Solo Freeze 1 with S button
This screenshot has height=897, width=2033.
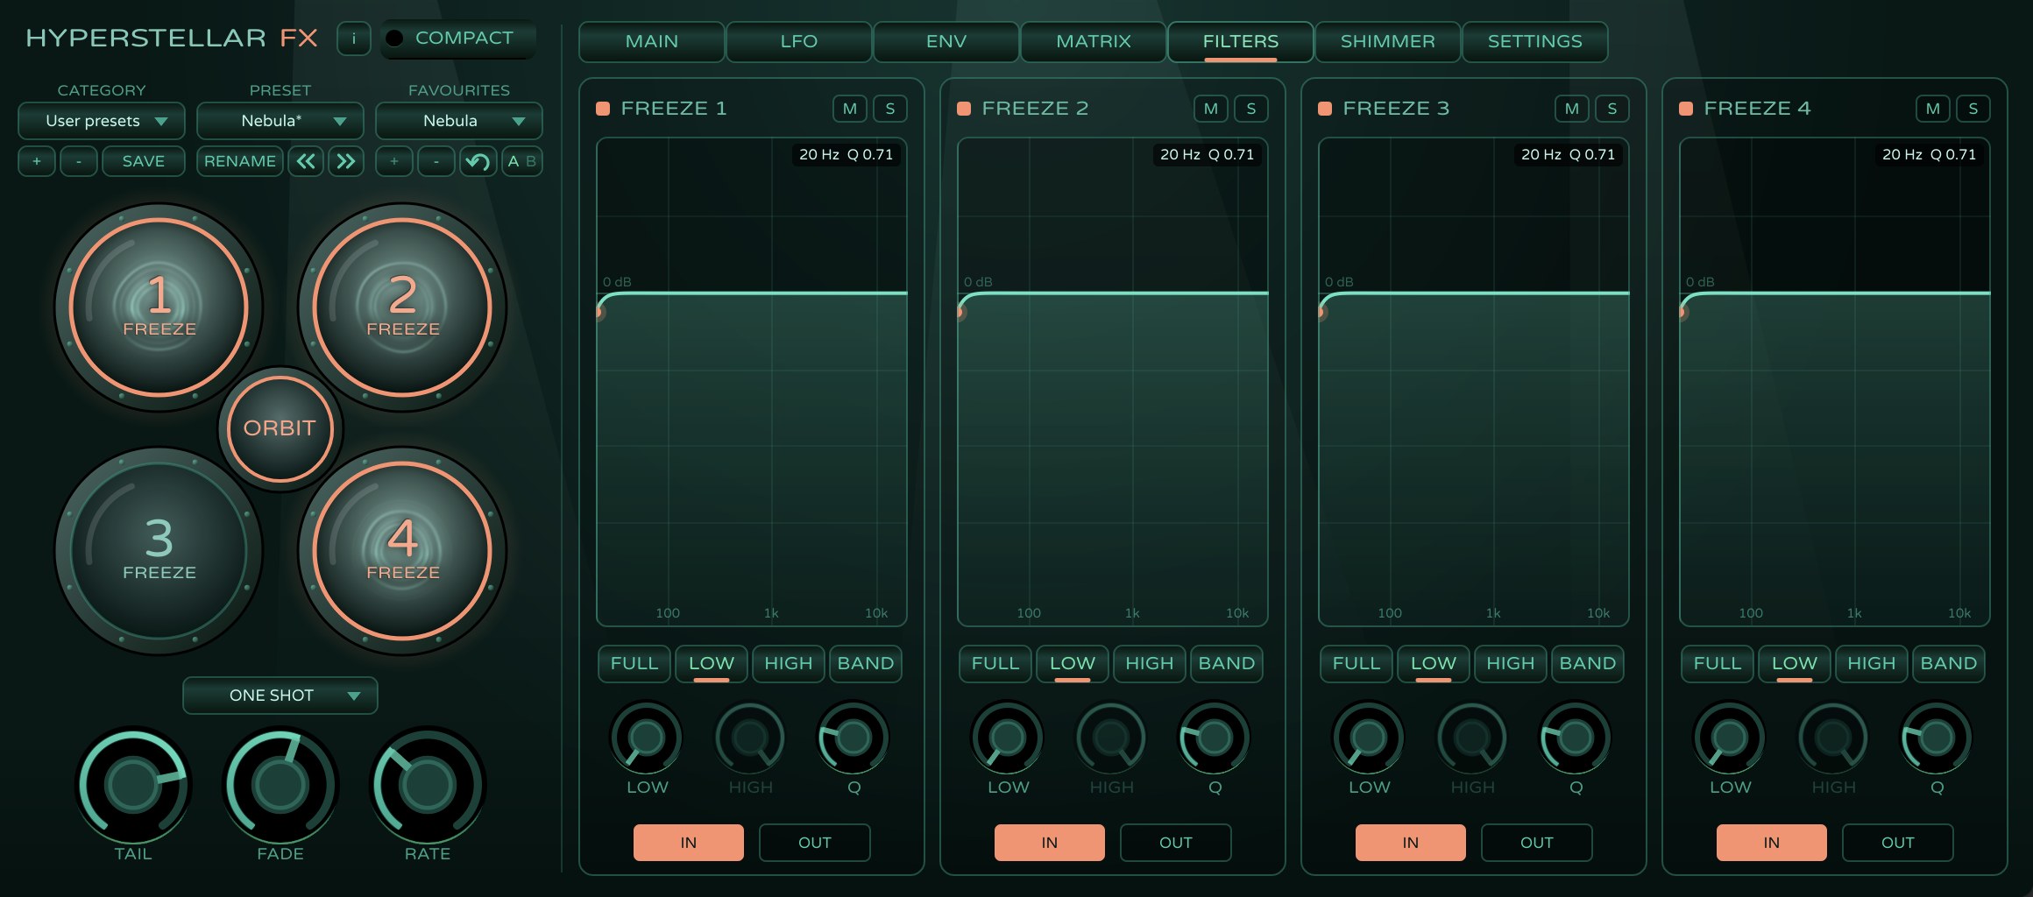click(890, 109)
